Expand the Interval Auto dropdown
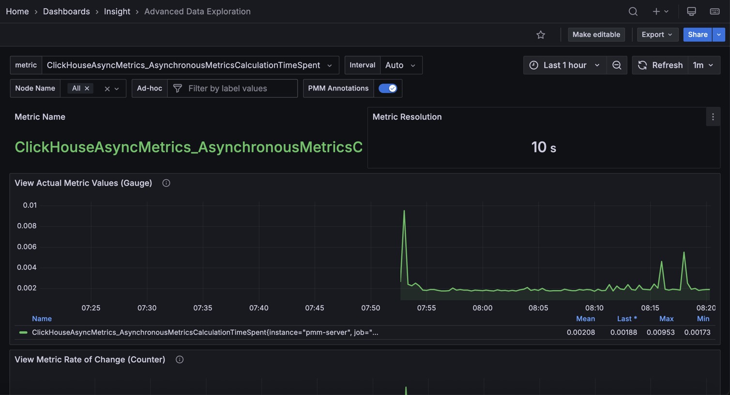Viewport: 730px width, 395px height. (x=401, y=65)
